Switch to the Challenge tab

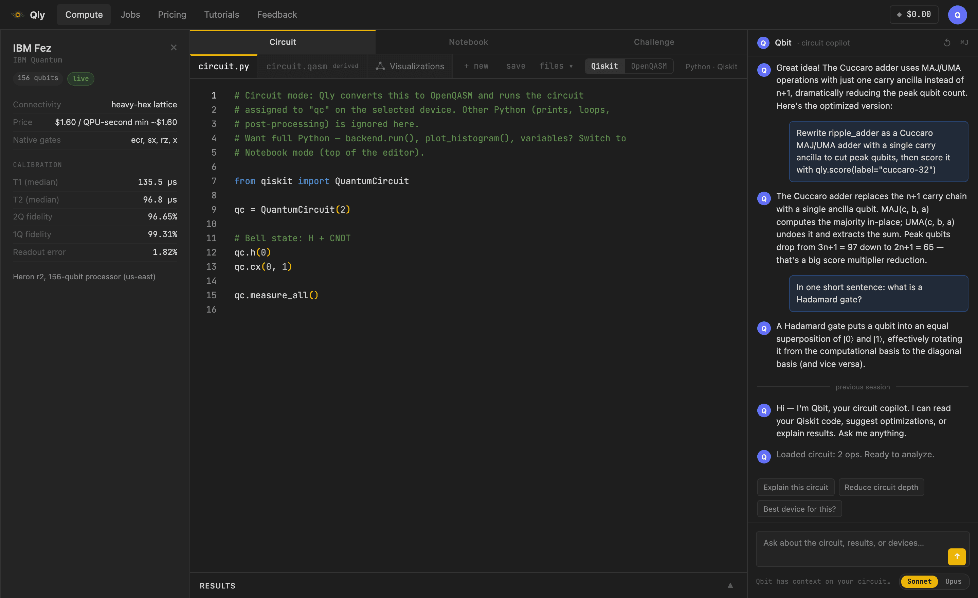(654, 42)
